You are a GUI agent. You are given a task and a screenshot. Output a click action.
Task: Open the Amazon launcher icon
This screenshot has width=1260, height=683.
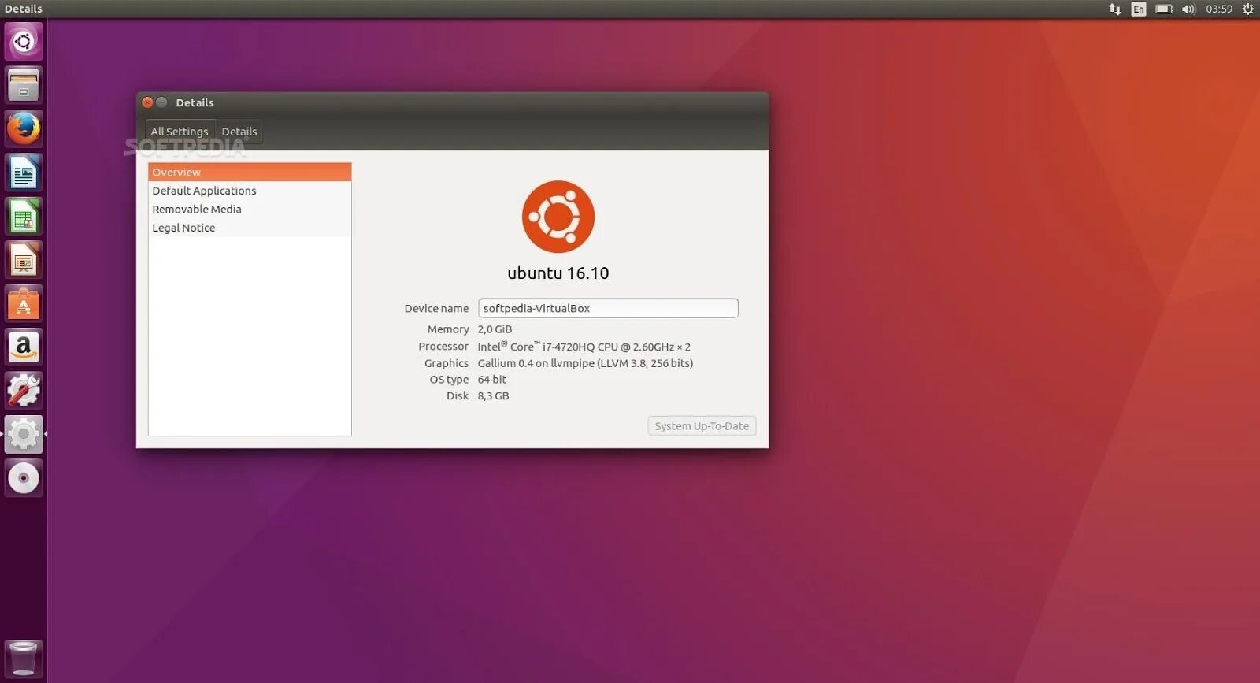[x=24, y=347]
